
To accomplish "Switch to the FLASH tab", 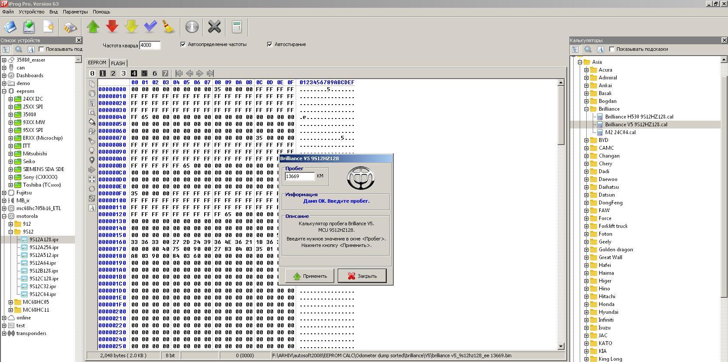I will click(118, 63).
